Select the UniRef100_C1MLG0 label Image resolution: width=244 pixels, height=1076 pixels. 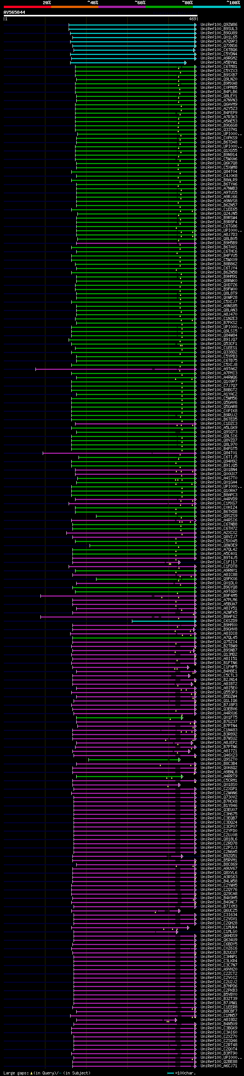[219, 931]
